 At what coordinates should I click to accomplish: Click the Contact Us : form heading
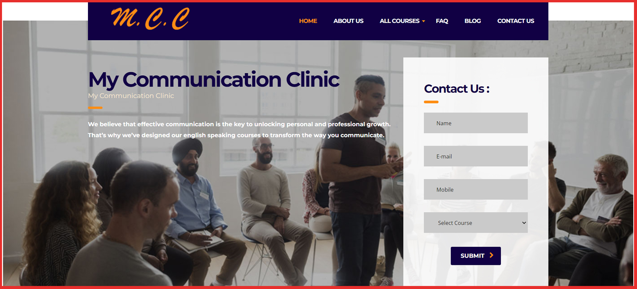(457, 89)
